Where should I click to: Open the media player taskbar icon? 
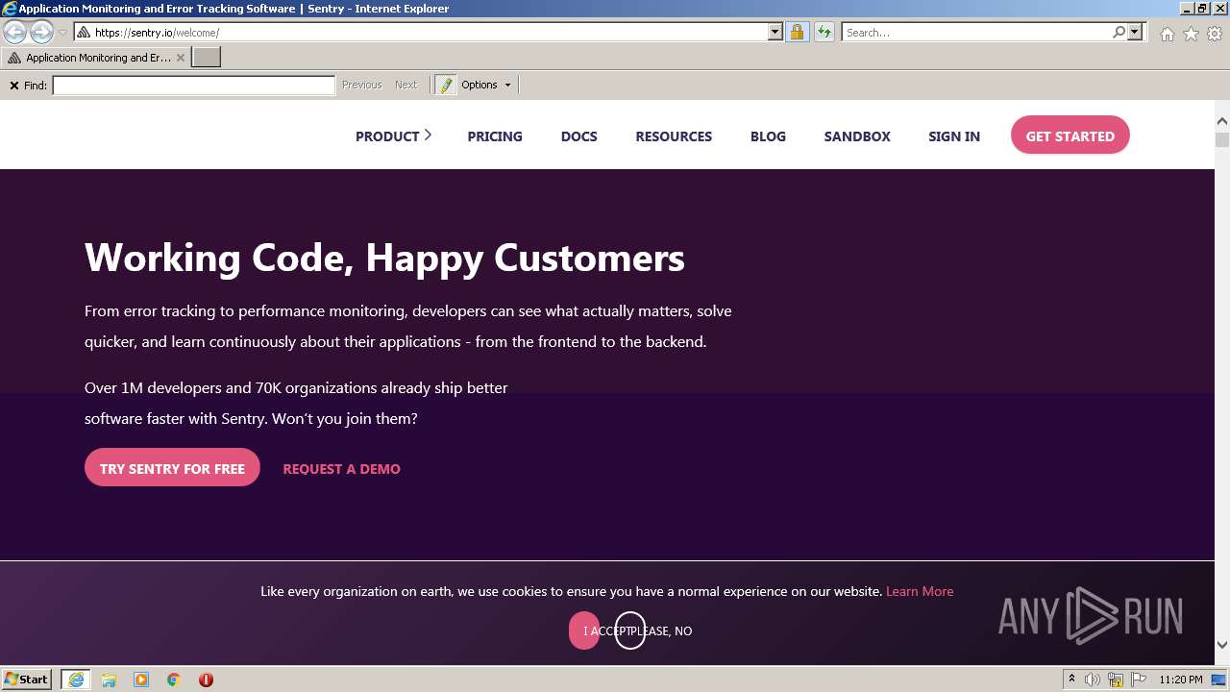coord(141,680)
